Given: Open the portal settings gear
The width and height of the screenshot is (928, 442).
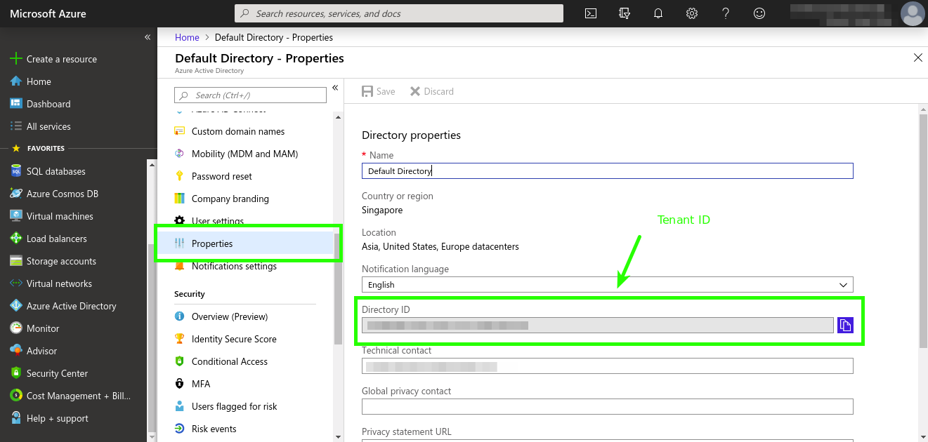Looking at the screenshot, I should [x=692, y=13].
